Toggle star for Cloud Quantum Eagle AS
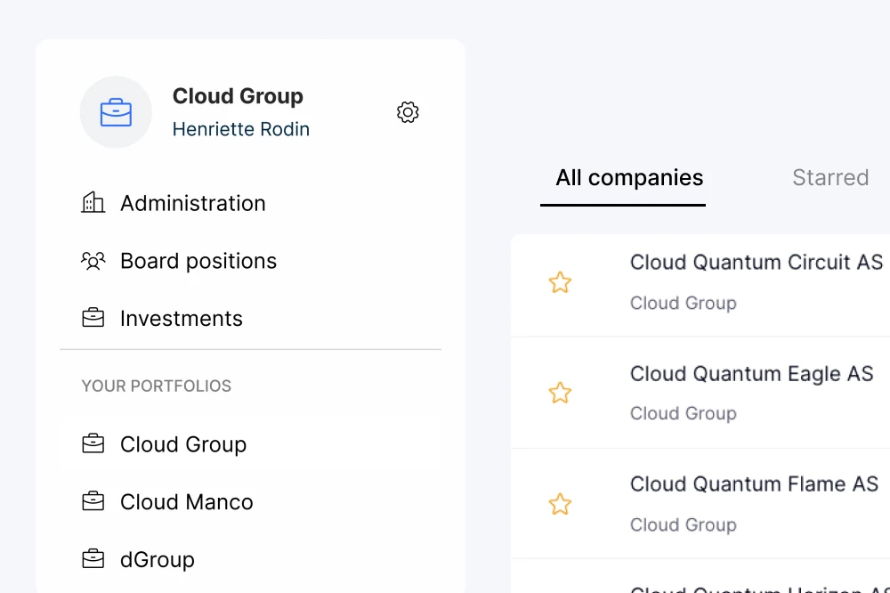 coord(560,393)
